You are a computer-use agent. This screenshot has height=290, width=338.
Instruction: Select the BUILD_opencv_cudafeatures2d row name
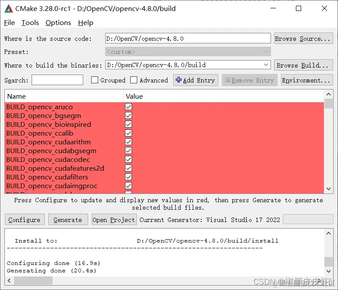point(55,168)
